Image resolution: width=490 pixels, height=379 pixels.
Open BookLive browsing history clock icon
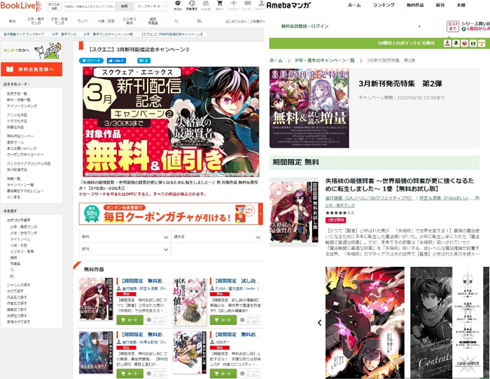tap(192, 6)
